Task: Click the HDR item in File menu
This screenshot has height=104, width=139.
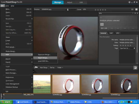Action: click(x=17, y=55)
